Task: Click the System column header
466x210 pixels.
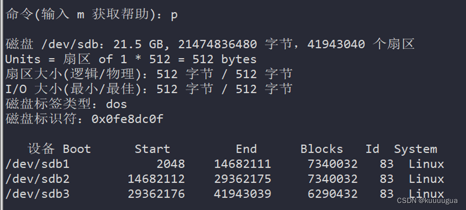Action: (415, 149)
